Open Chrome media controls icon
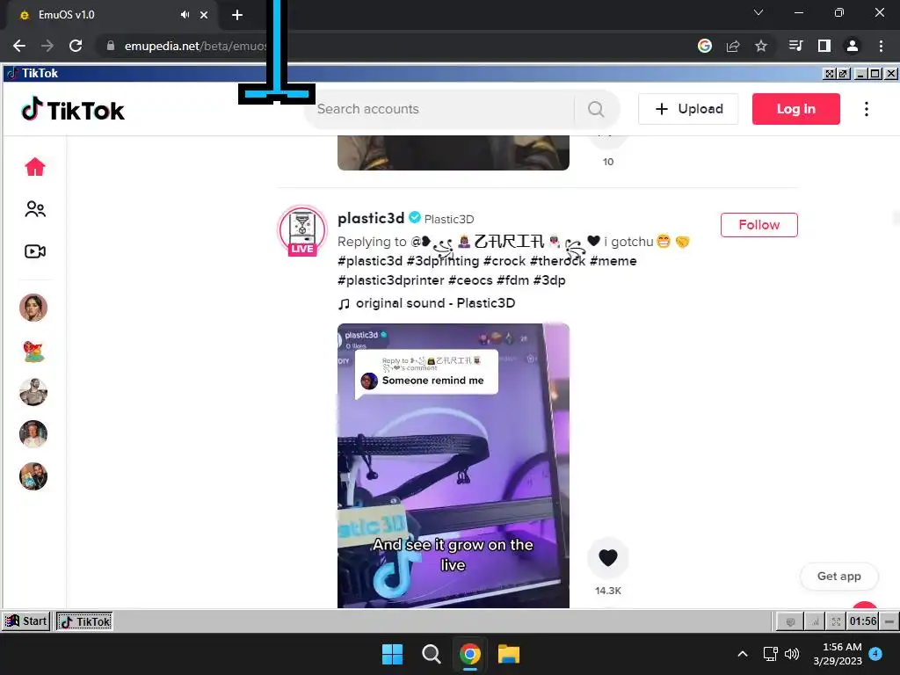 pos(795,46)
